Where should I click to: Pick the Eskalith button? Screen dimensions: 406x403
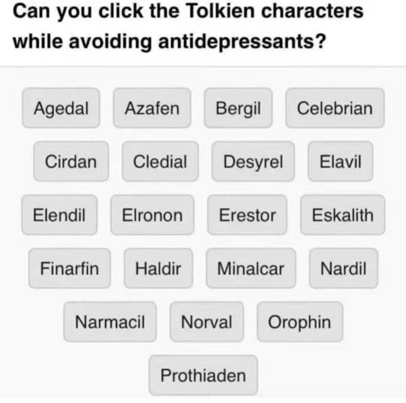click(x=342, y=215)
